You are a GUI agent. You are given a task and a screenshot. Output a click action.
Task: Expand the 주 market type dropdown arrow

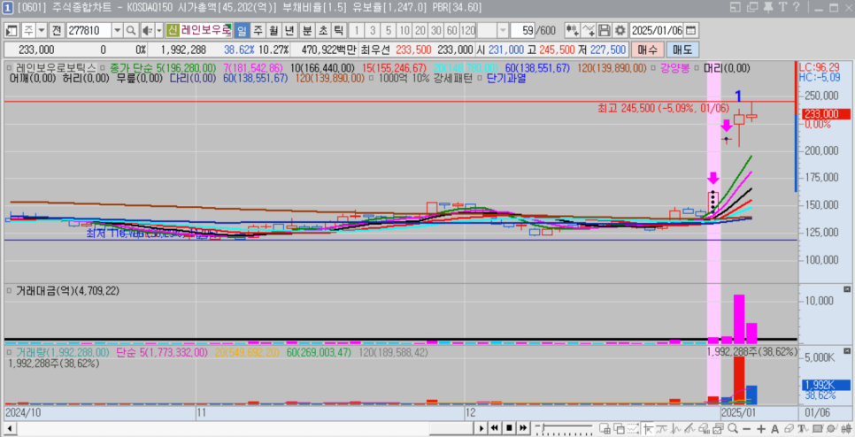42,30
